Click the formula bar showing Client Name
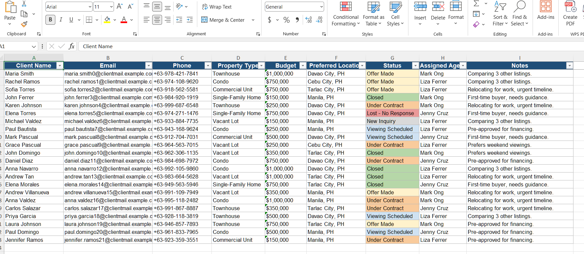 pyautogui.click(x=331, y=46)
